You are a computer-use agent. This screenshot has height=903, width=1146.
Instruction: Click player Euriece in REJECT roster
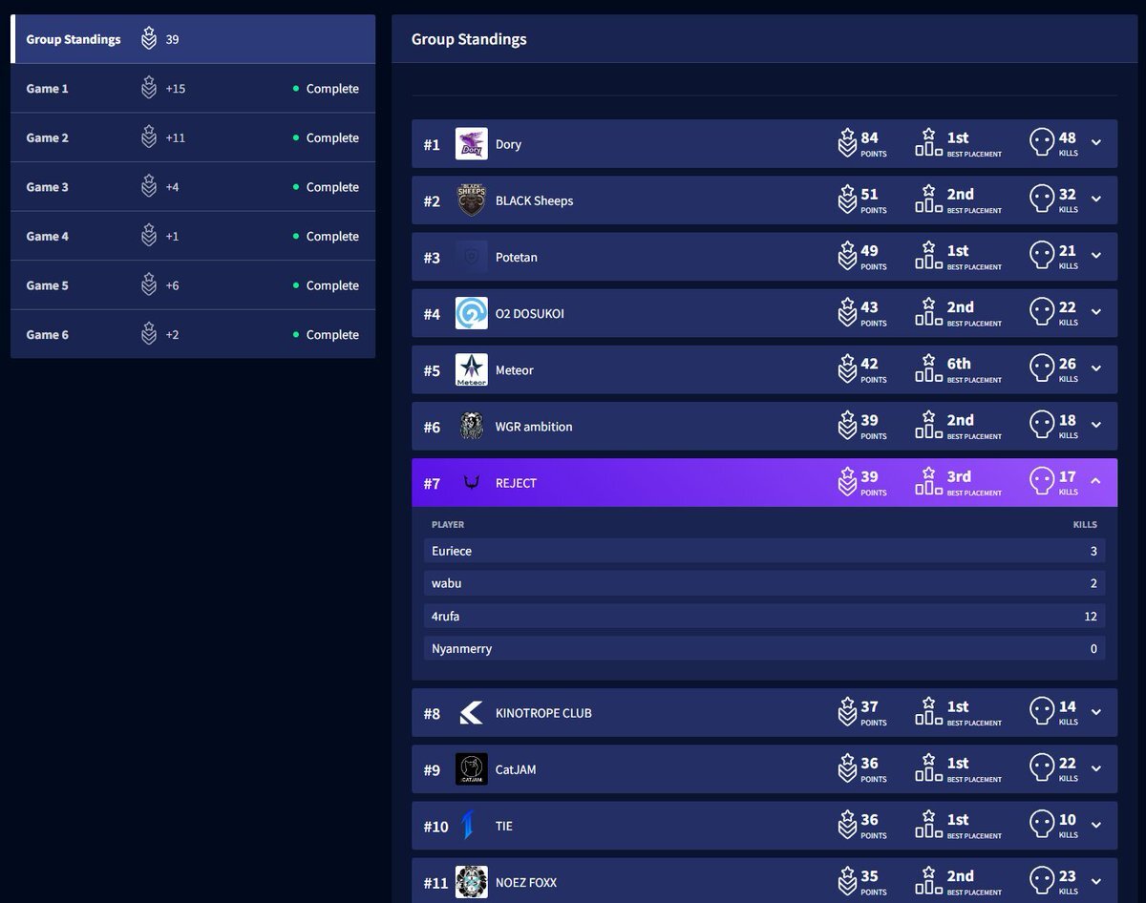click(764, 551)
